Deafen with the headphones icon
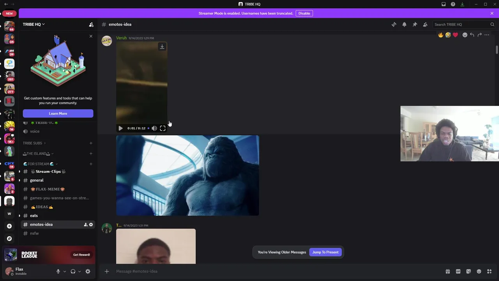Viewport: 499px width, 281px height. point(73,271)
